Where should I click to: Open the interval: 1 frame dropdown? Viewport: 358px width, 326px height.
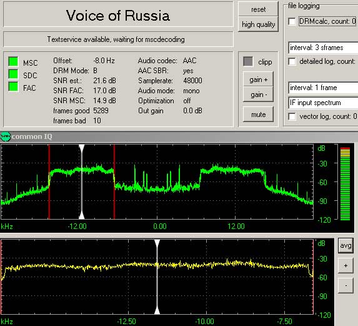(x=323, y=88)
